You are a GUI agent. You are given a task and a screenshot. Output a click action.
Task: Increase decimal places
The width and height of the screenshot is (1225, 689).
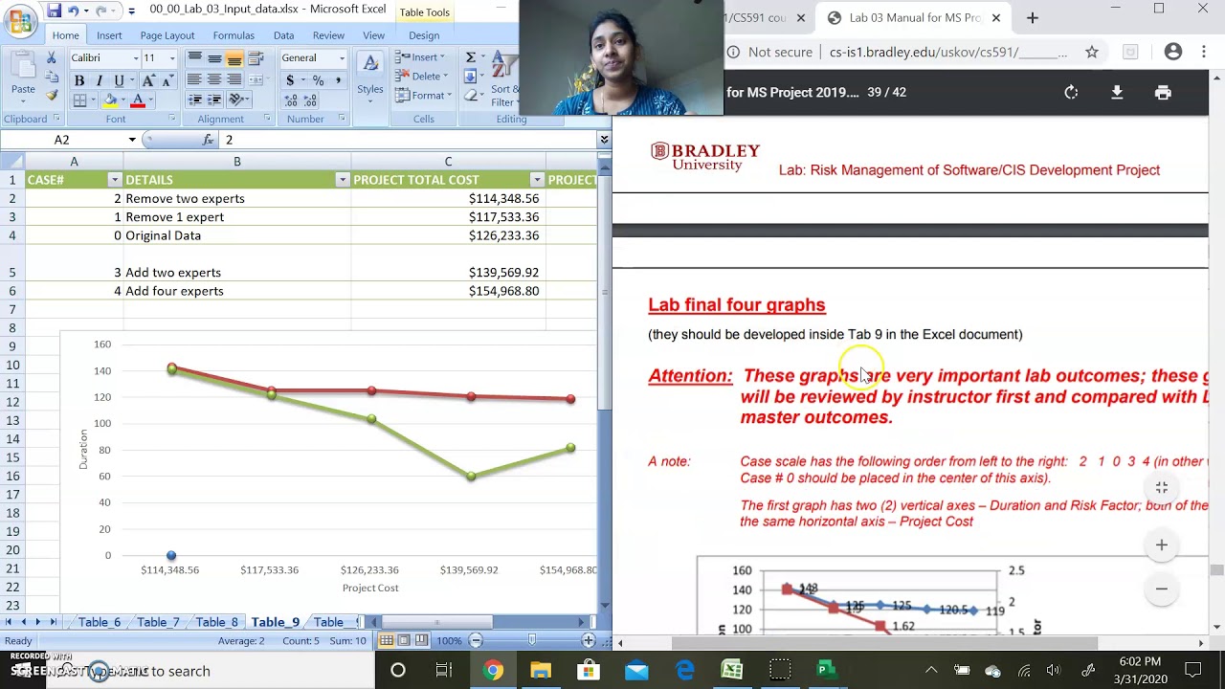point(291,100)
